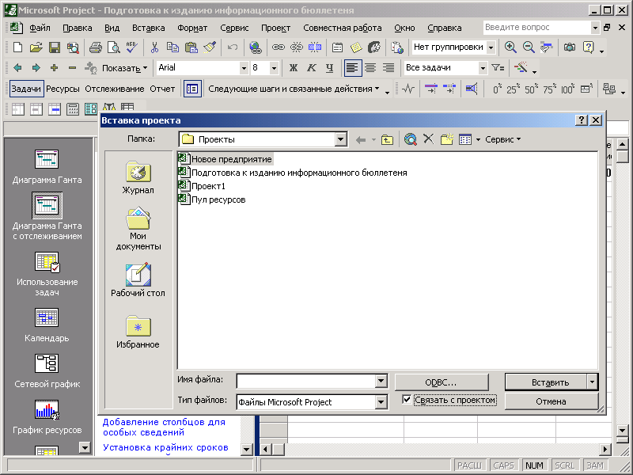Viewport: 633px width, 475px height.
Task: Click the Copy Picture camera icon
Action: tap(570, 47)
